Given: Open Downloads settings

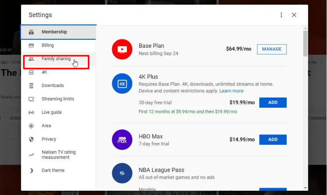Looking at the screenshot, I should (53, 85).
